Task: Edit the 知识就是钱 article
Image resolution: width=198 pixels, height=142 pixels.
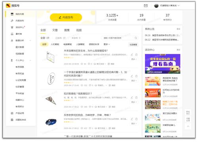Action: (x=132, y=97)
